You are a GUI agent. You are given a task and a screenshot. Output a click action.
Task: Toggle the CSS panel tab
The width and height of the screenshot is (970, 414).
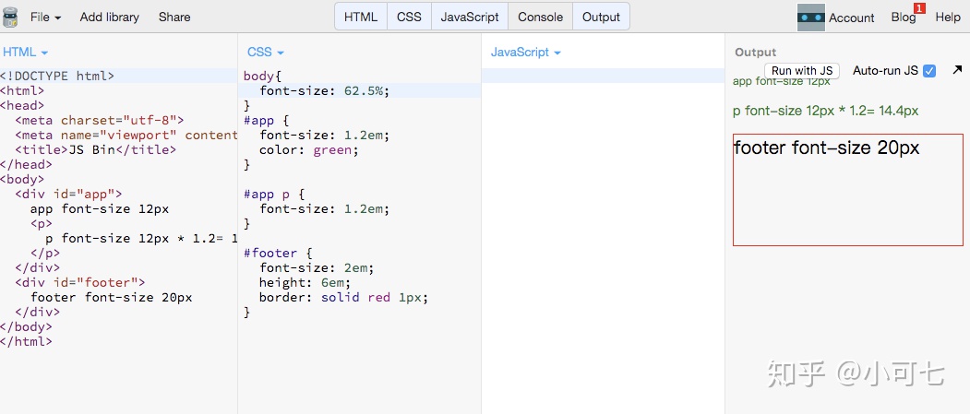[x=409, y=17]
